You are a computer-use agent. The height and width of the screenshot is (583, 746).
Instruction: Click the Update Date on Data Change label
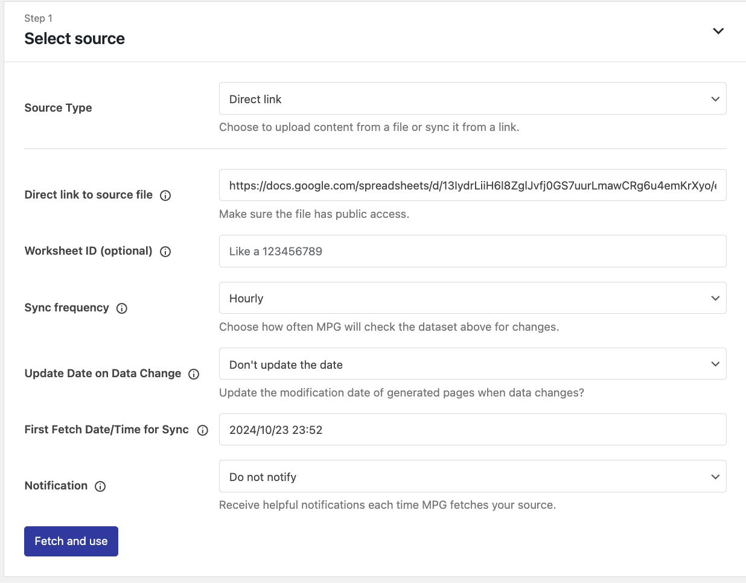point(103,374)
